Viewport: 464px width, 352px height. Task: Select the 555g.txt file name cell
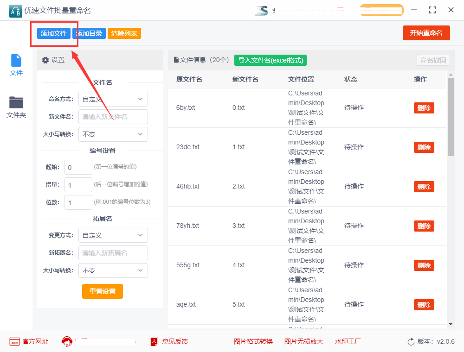pos(187,265)
